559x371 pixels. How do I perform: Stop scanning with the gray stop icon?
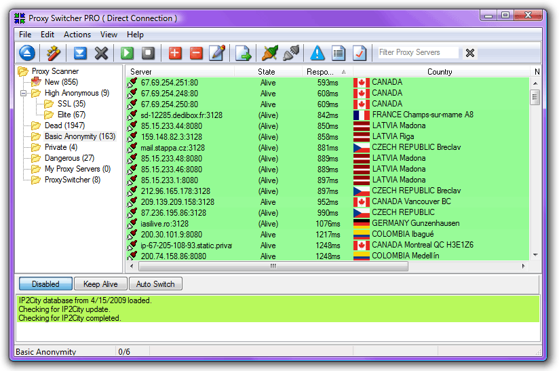pyautogui.click(x=149, y=53)
